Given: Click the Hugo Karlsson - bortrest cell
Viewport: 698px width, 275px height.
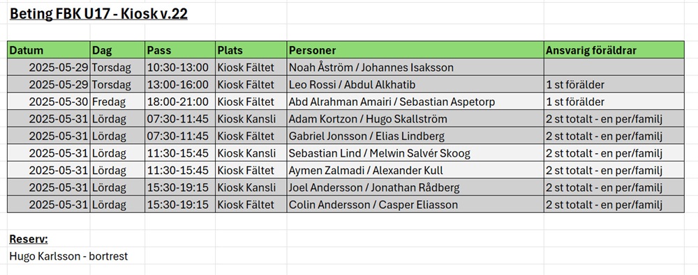Looking at the screenshot, I should tap(68, 256).
